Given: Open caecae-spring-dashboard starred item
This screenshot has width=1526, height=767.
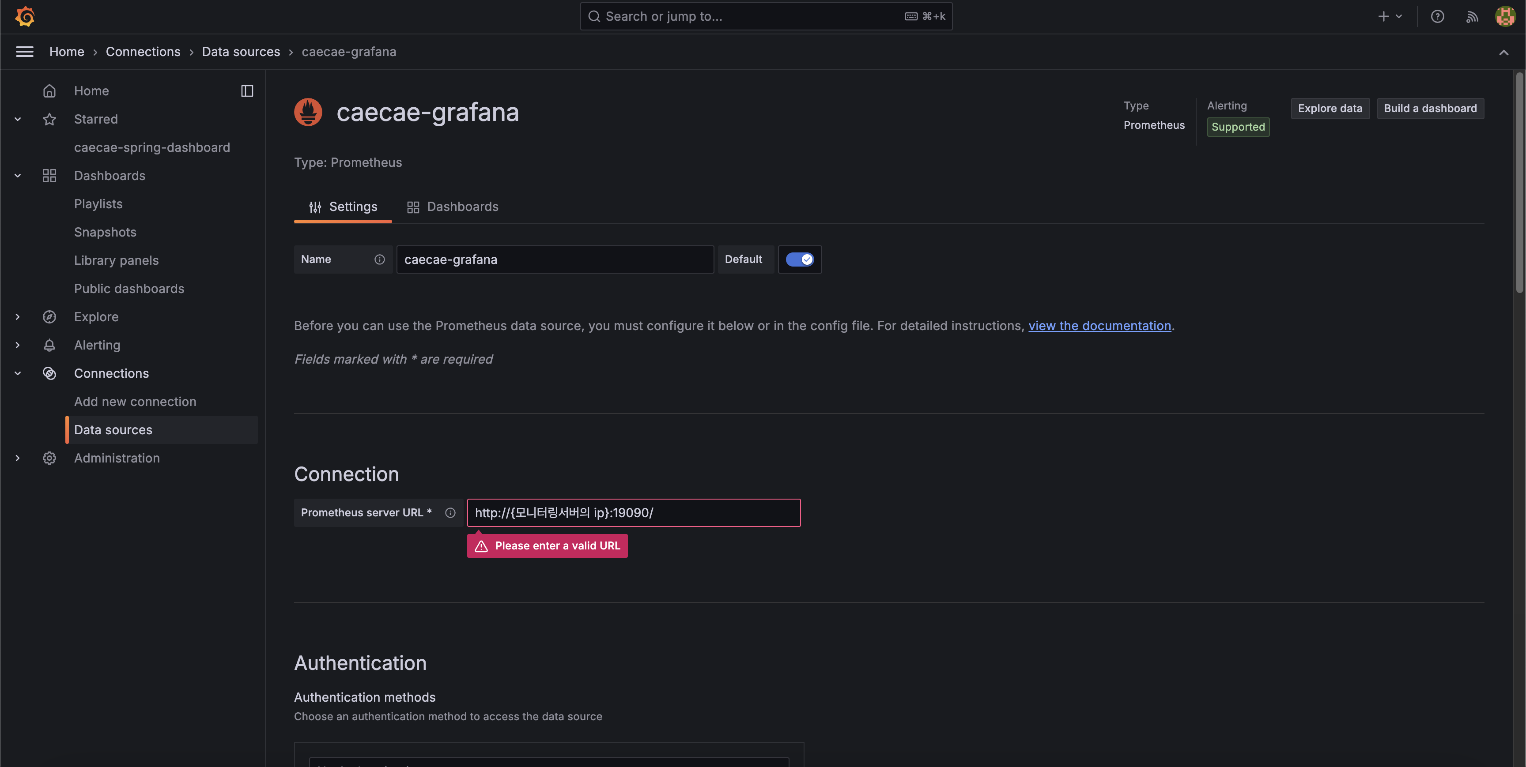Looking at the screenshot, I should [x=151, y=147].
